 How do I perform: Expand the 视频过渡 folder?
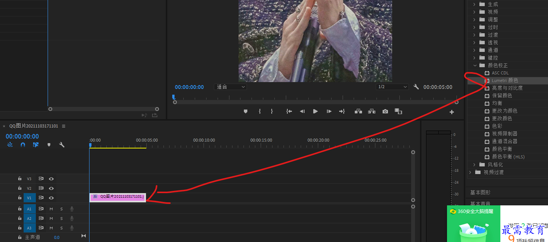(470, 172)
